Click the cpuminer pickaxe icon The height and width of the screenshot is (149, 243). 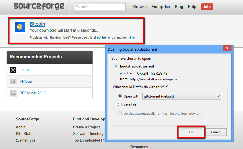13,70
